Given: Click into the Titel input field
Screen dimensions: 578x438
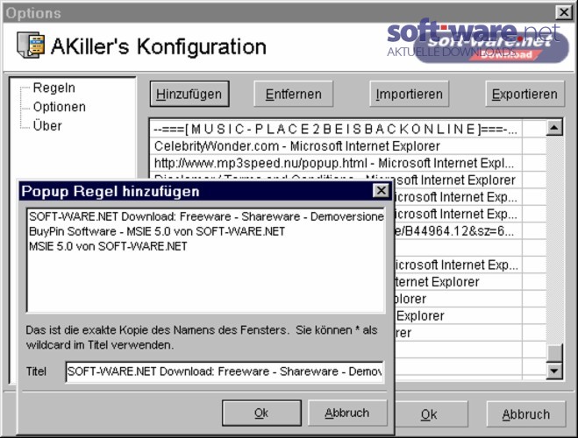Looking at the screenshot, I should [x=225, y=371].
